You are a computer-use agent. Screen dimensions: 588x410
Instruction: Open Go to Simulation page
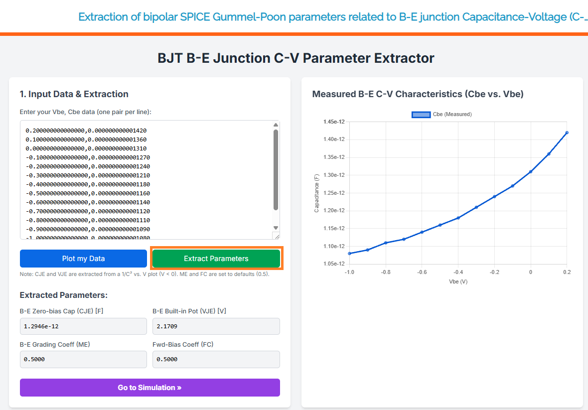(x=149, y=388)
